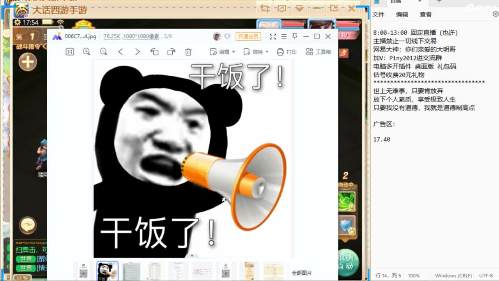Open Notepad 编辑 menu
This screenshot has width=499, height=281.
point(402,14)
